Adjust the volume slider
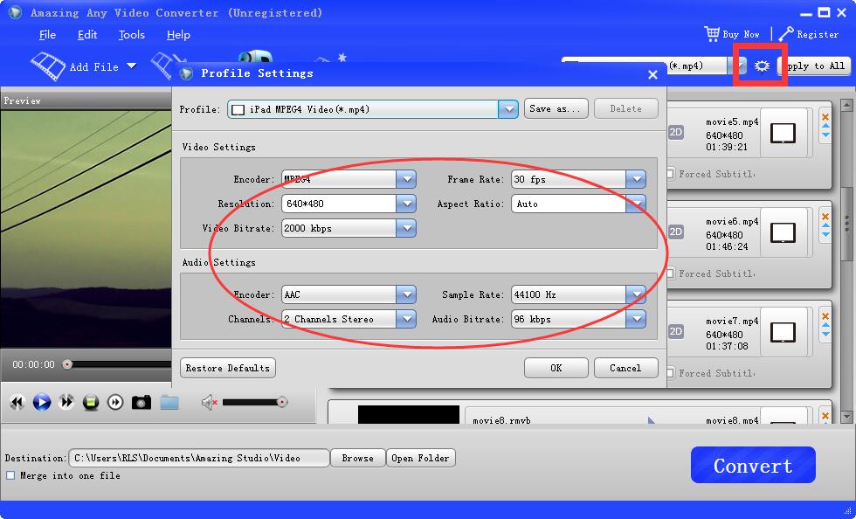Image resolution: width=856 pixels, height=519 pixels. coord(255,403)
